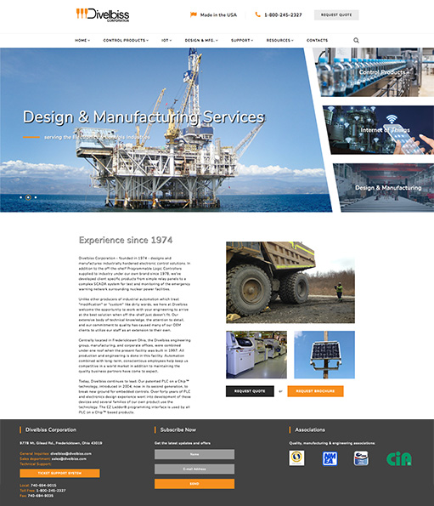Click the footer toll free number 1-800-245-2327

(x=51, y=491)
